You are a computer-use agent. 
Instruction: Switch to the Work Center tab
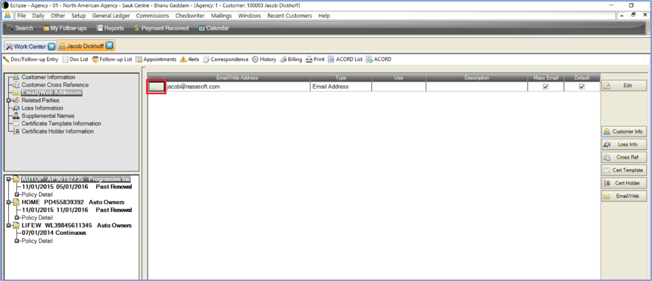click(x=30, y=46)
